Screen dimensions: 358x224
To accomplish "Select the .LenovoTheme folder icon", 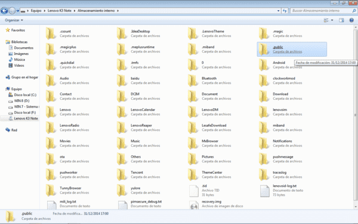I will point(193,33).
